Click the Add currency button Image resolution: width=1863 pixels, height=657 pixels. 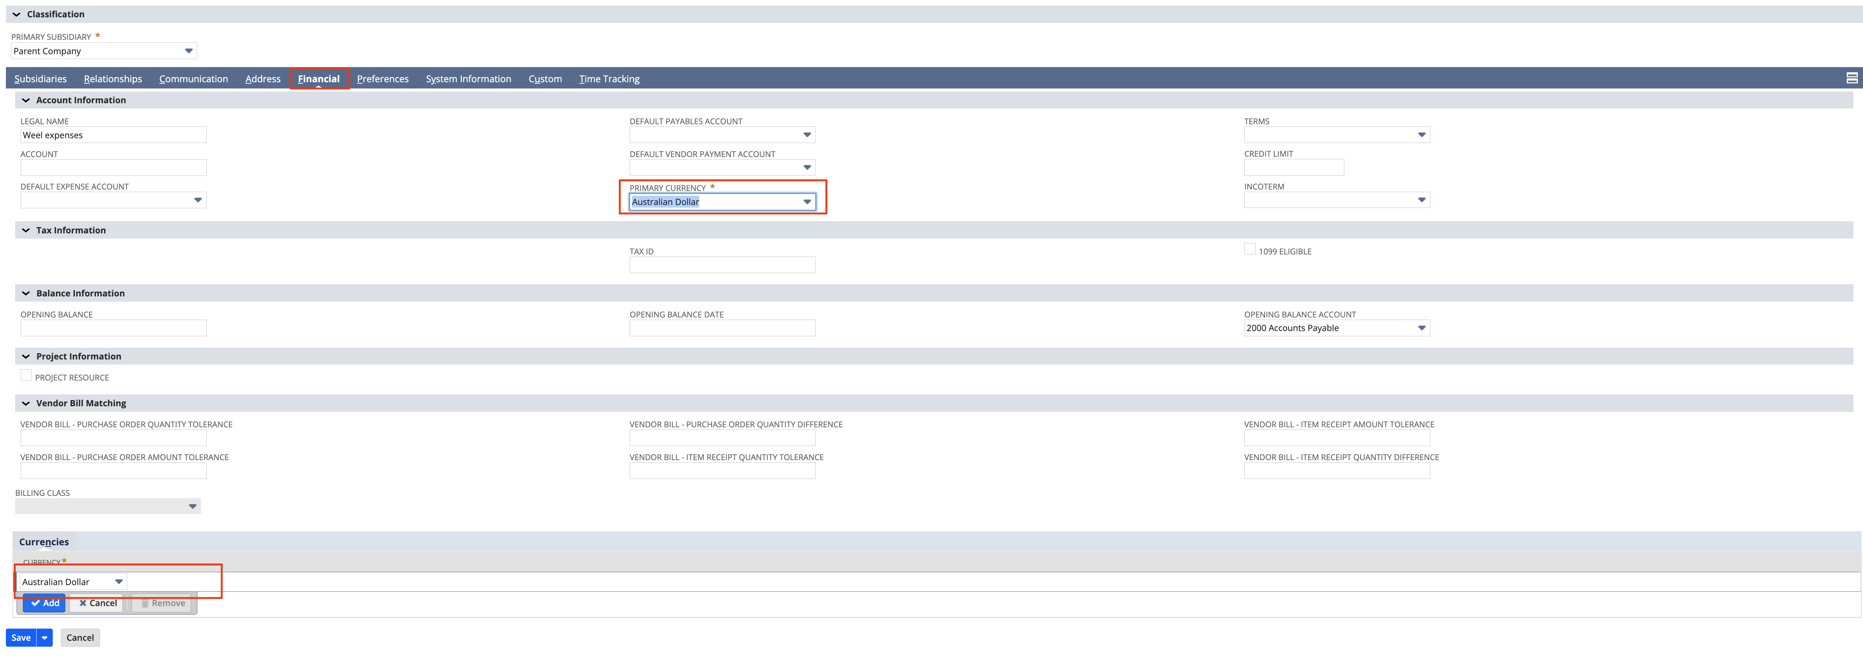coord(45,604)
